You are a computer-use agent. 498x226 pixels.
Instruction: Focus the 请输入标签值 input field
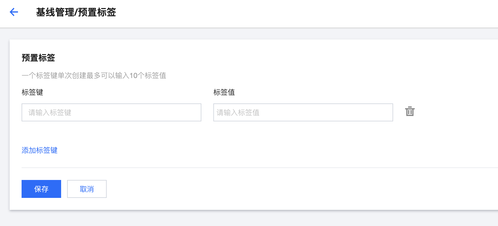click(x=303, y=112)
